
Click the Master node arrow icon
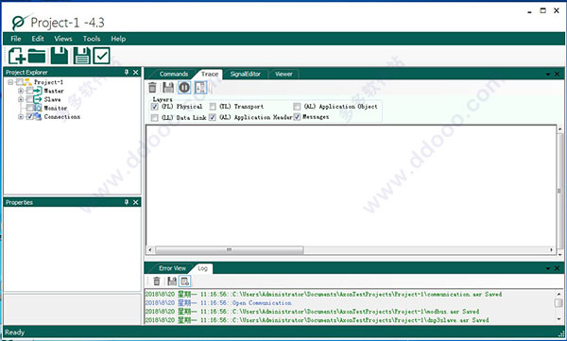38,91
